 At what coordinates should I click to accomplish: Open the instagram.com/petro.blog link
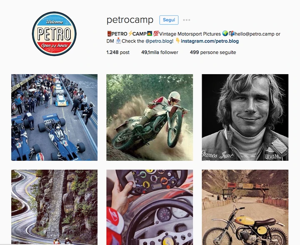point(210,41)
